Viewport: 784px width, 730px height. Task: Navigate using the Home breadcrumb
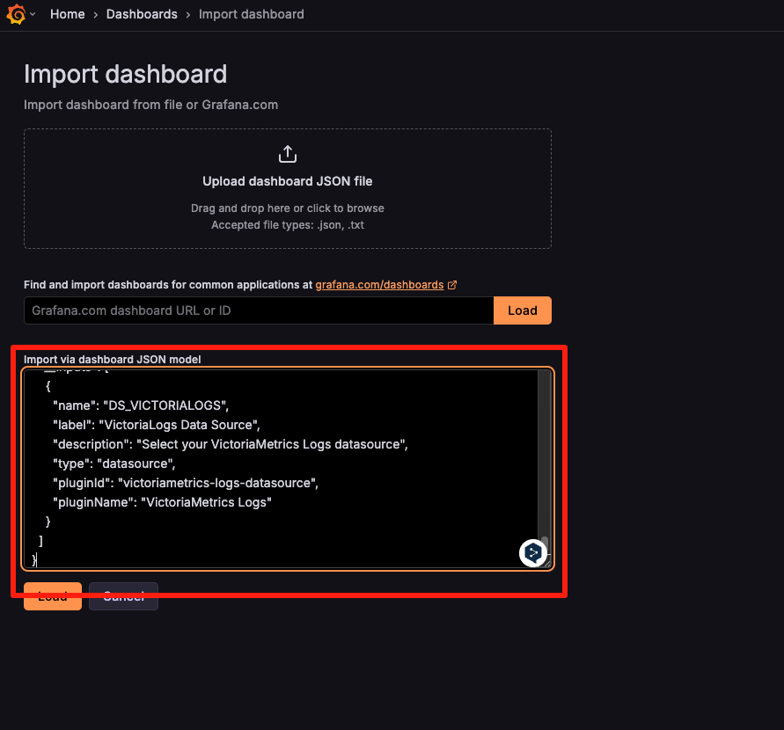[67, 14]
